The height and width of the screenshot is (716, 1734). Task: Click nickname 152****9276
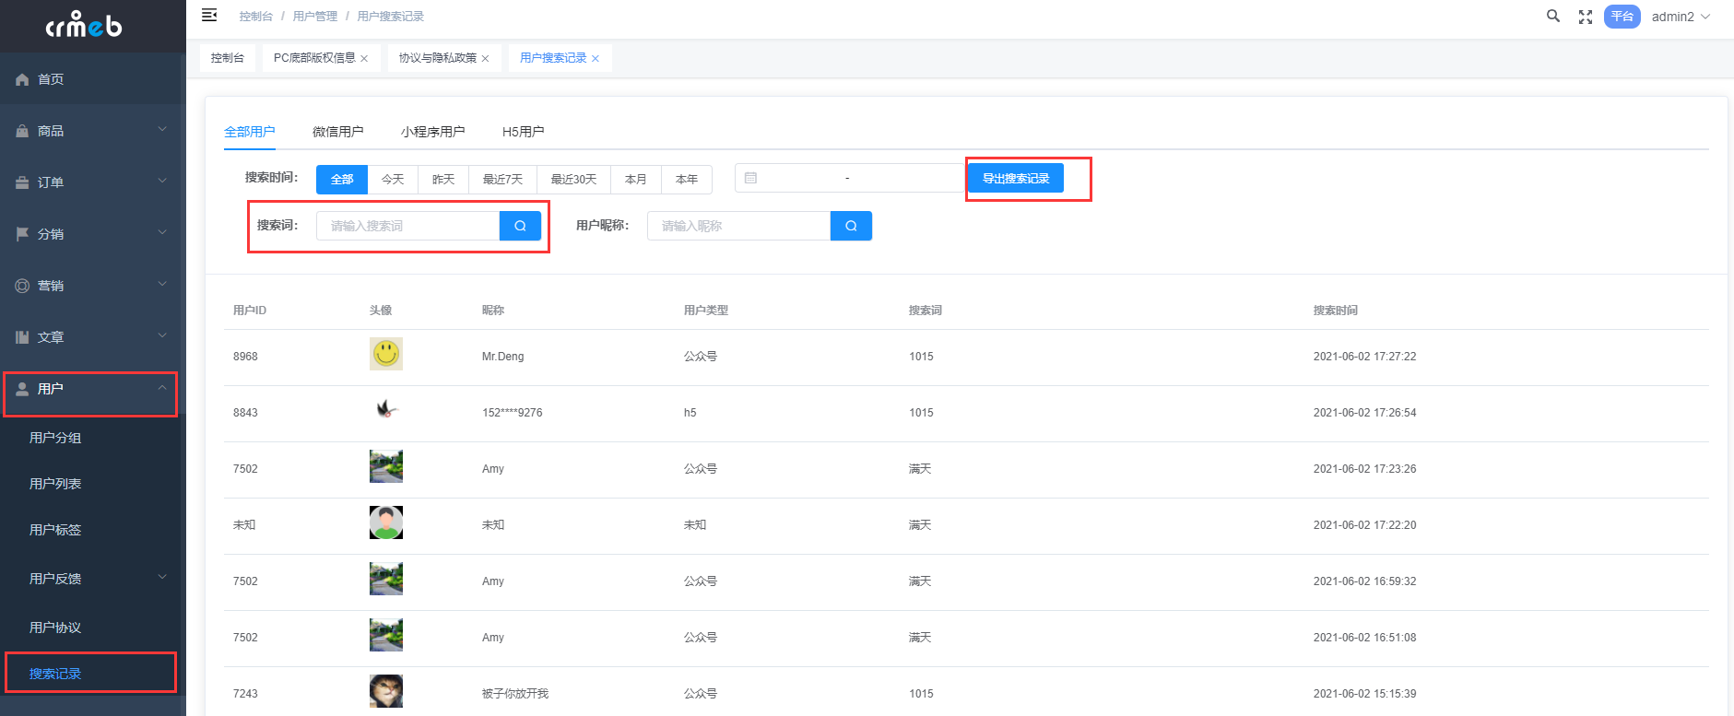point(512,413)
